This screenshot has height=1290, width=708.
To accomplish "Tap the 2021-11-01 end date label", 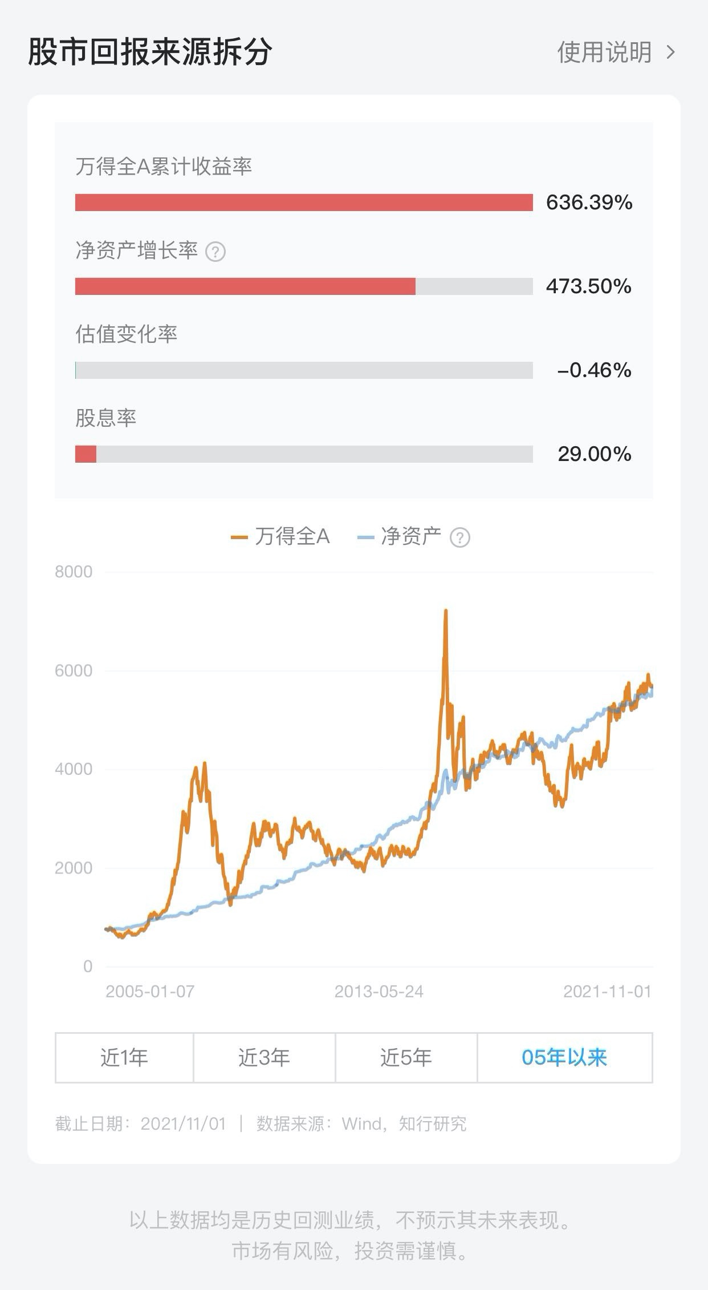I will 607,992.
